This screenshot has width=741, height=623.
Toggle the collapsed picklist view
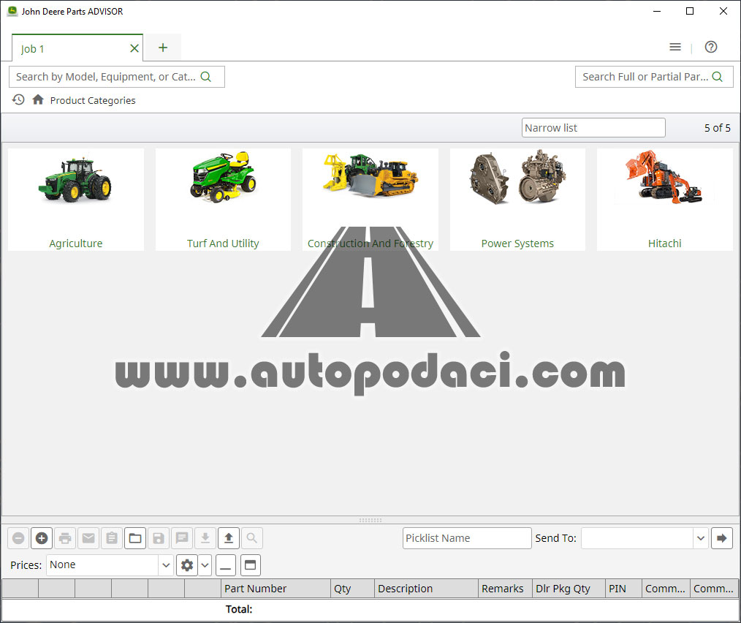tap(225, 565)
